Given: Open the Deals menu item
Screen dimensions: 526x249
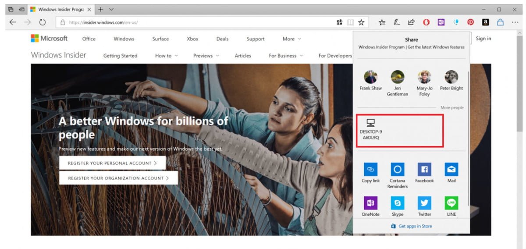Looking at the screenshot, I should pos(222,39).
